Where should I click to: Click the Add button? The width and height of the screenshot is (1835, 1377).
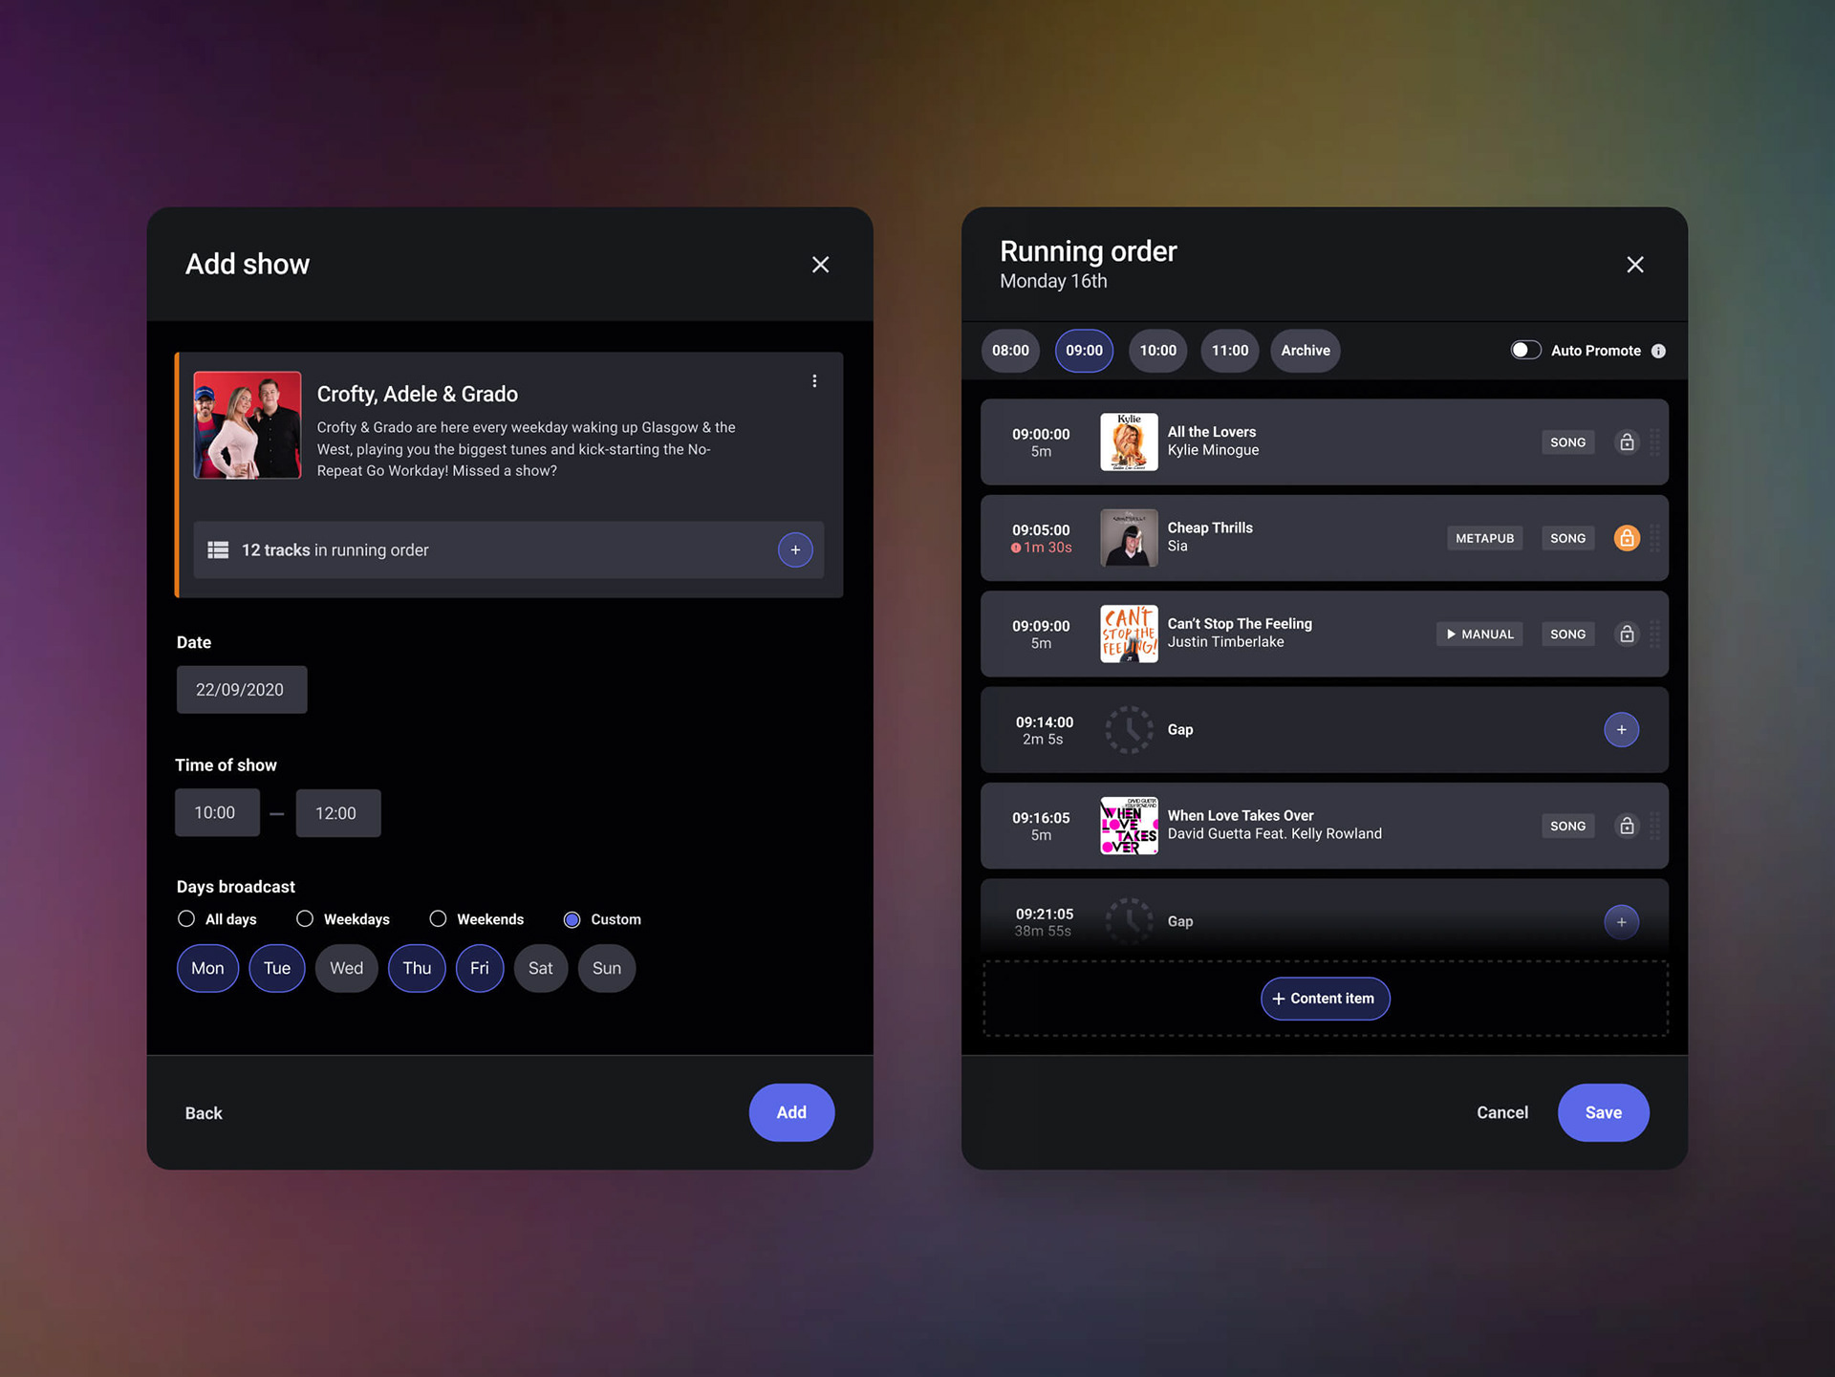[791, 1112]
